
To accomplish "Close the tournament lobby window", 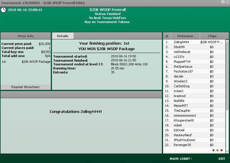I will pyautogui.click(x=227, y=2).
